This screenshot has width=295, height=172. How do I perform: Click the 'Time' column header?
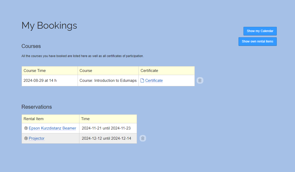(x=108, y=119)
